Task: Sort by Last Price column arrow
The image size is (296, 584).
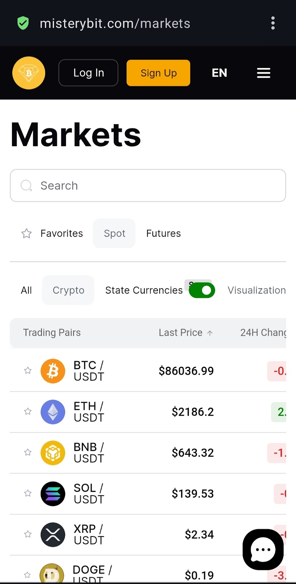Action: coord(210,333)
